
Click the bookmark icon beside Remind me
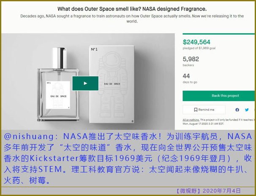[196, 110]
